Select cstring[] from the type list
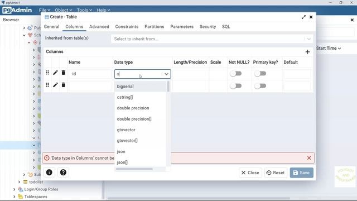The width and height of the screenshot is (357, 201). point(141,97)
